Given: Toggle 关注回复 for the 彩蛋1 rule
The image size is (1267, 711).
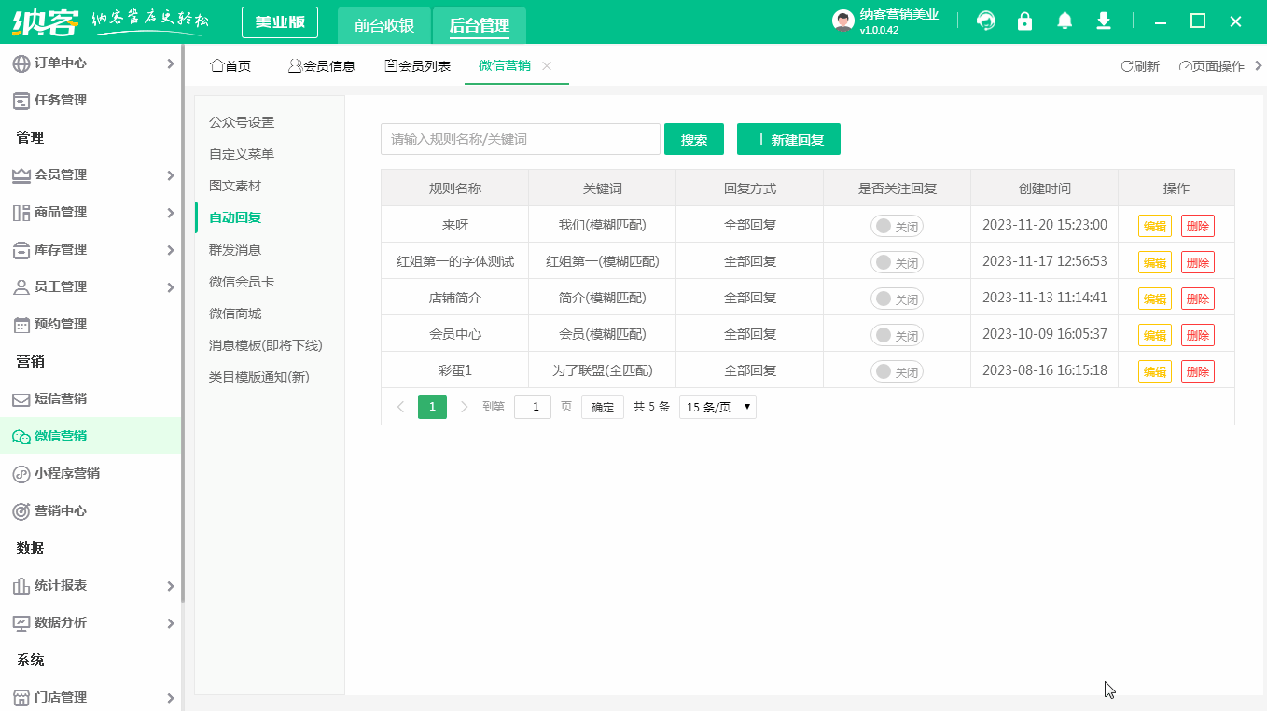Looking at the screenshot, I should pos(897,370).
